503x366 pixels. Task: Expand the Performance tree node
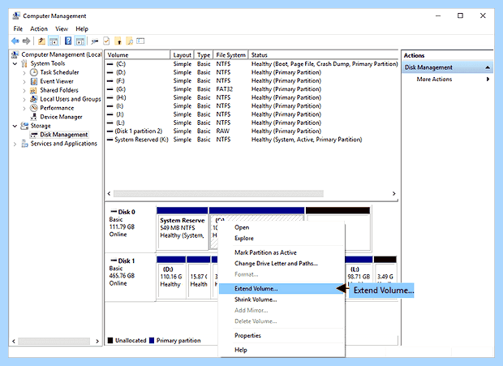24,108
